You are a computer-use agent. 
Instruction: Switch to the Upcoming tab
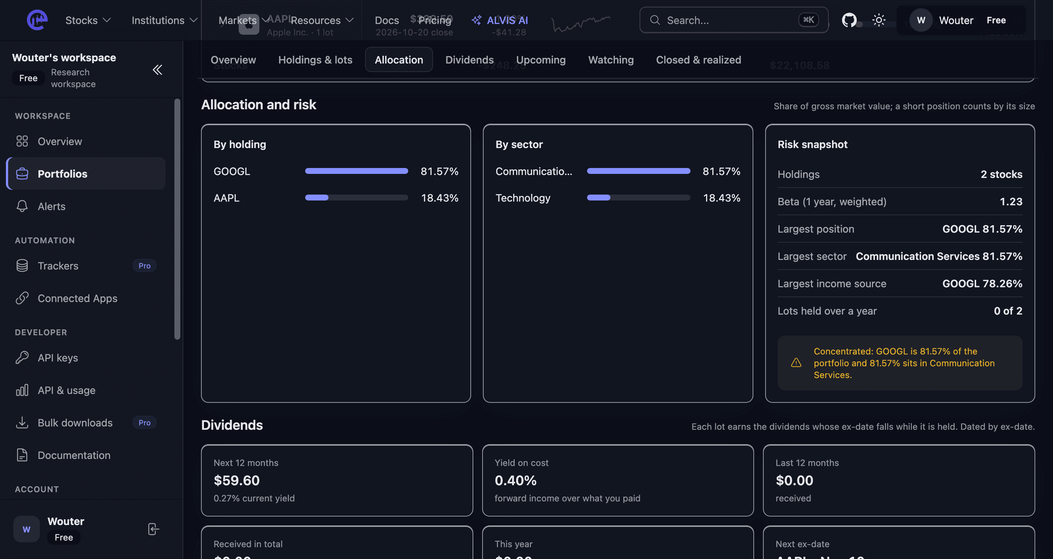click(541, 60)
